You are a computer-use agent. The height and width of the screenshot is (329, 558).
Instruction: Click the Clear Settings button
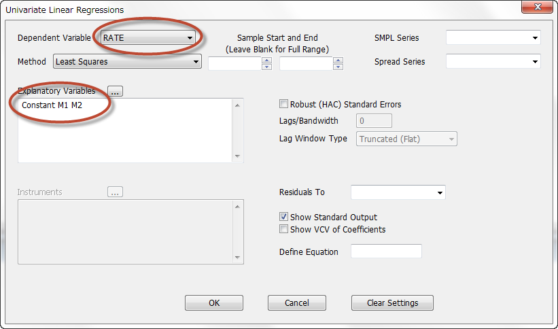(x=392, y=302)
